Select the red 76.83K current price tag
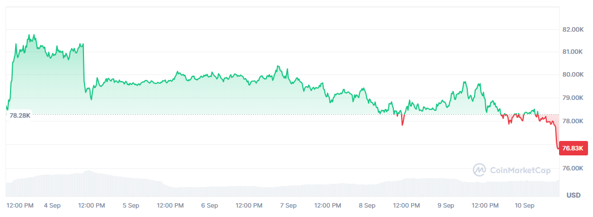593x217 pixels. point(574,148)
